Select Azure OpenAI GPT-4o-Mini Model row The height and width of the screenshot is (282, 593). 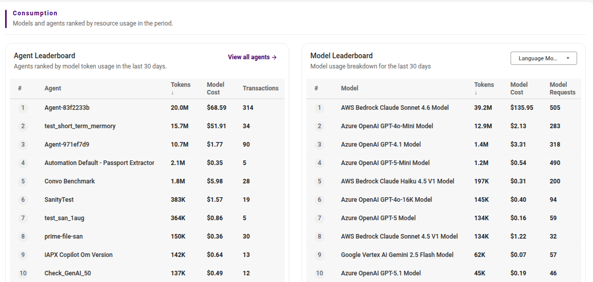tap(443, 126)
